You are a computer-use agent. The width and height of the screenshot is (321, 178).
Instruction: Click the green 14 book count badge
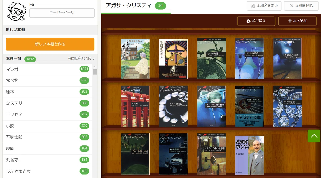(x=160, y=6)
